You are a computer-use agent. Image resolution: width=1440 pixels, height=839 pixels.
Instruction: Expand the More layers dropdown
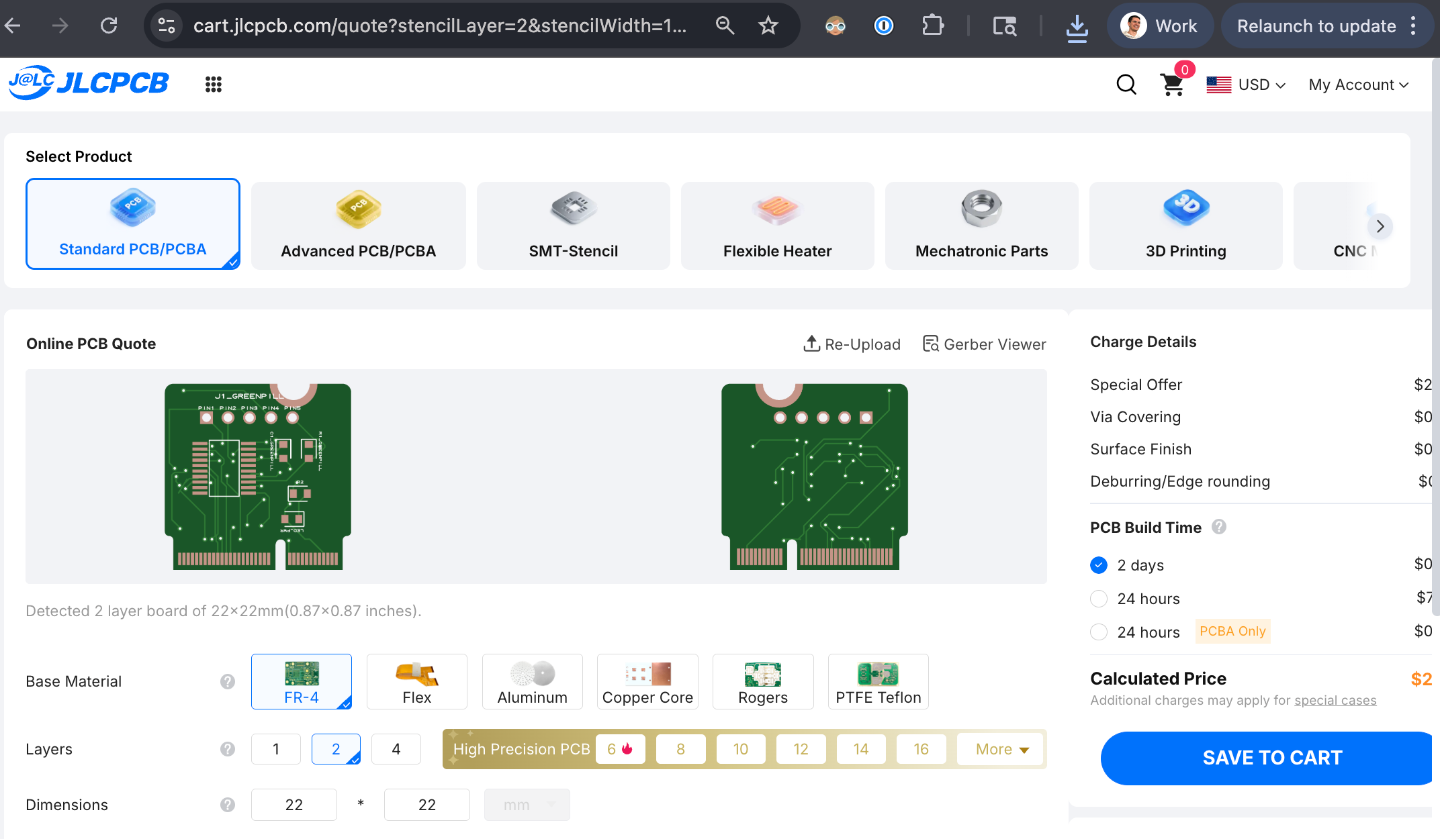tap(1001, 749)
